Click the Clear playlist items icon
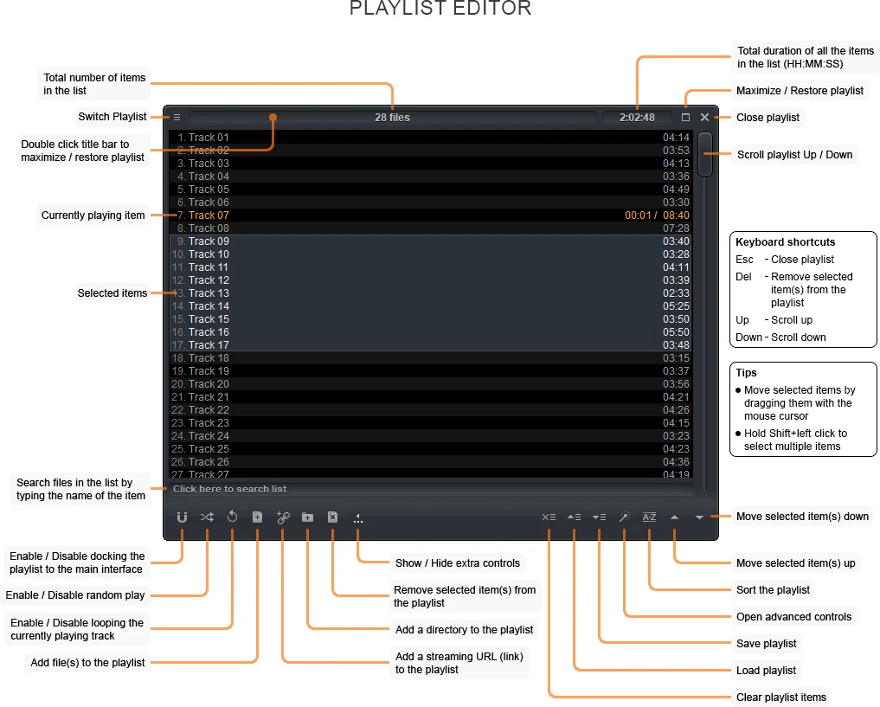 [x=549, y=517]
